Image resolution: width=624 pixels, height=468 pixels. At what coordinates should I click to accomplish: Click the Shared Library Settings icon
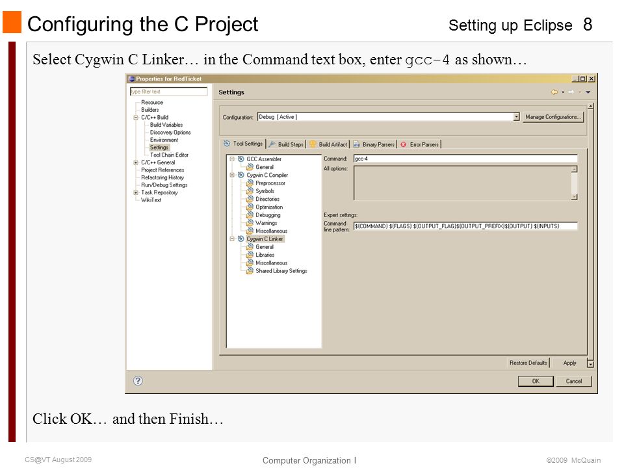tap(250, 270)
